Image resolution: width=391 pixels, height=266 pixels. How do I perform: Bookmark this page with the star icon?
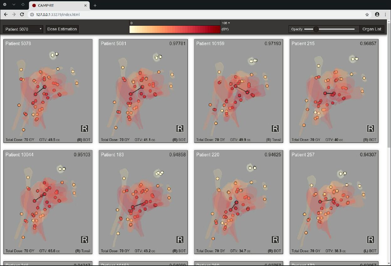tap(367, 14)
